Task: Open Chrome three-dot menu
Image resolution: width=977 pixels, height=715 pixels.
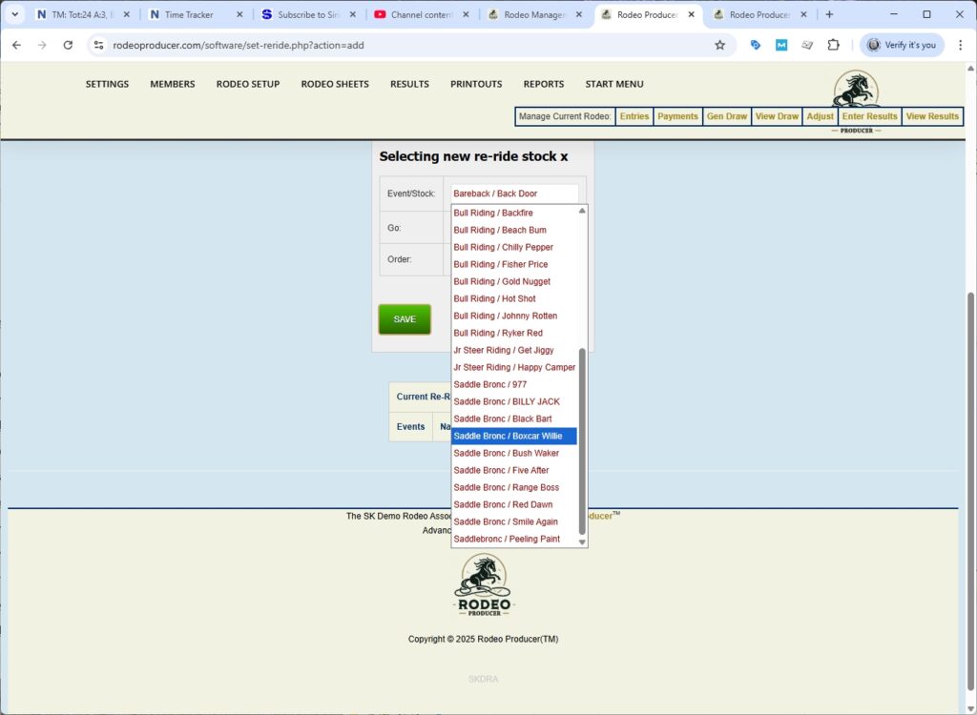Action: coord(960,45)
